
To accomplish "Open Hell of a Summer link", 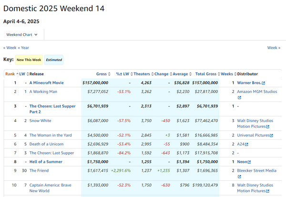I will [x=46, y=162].
